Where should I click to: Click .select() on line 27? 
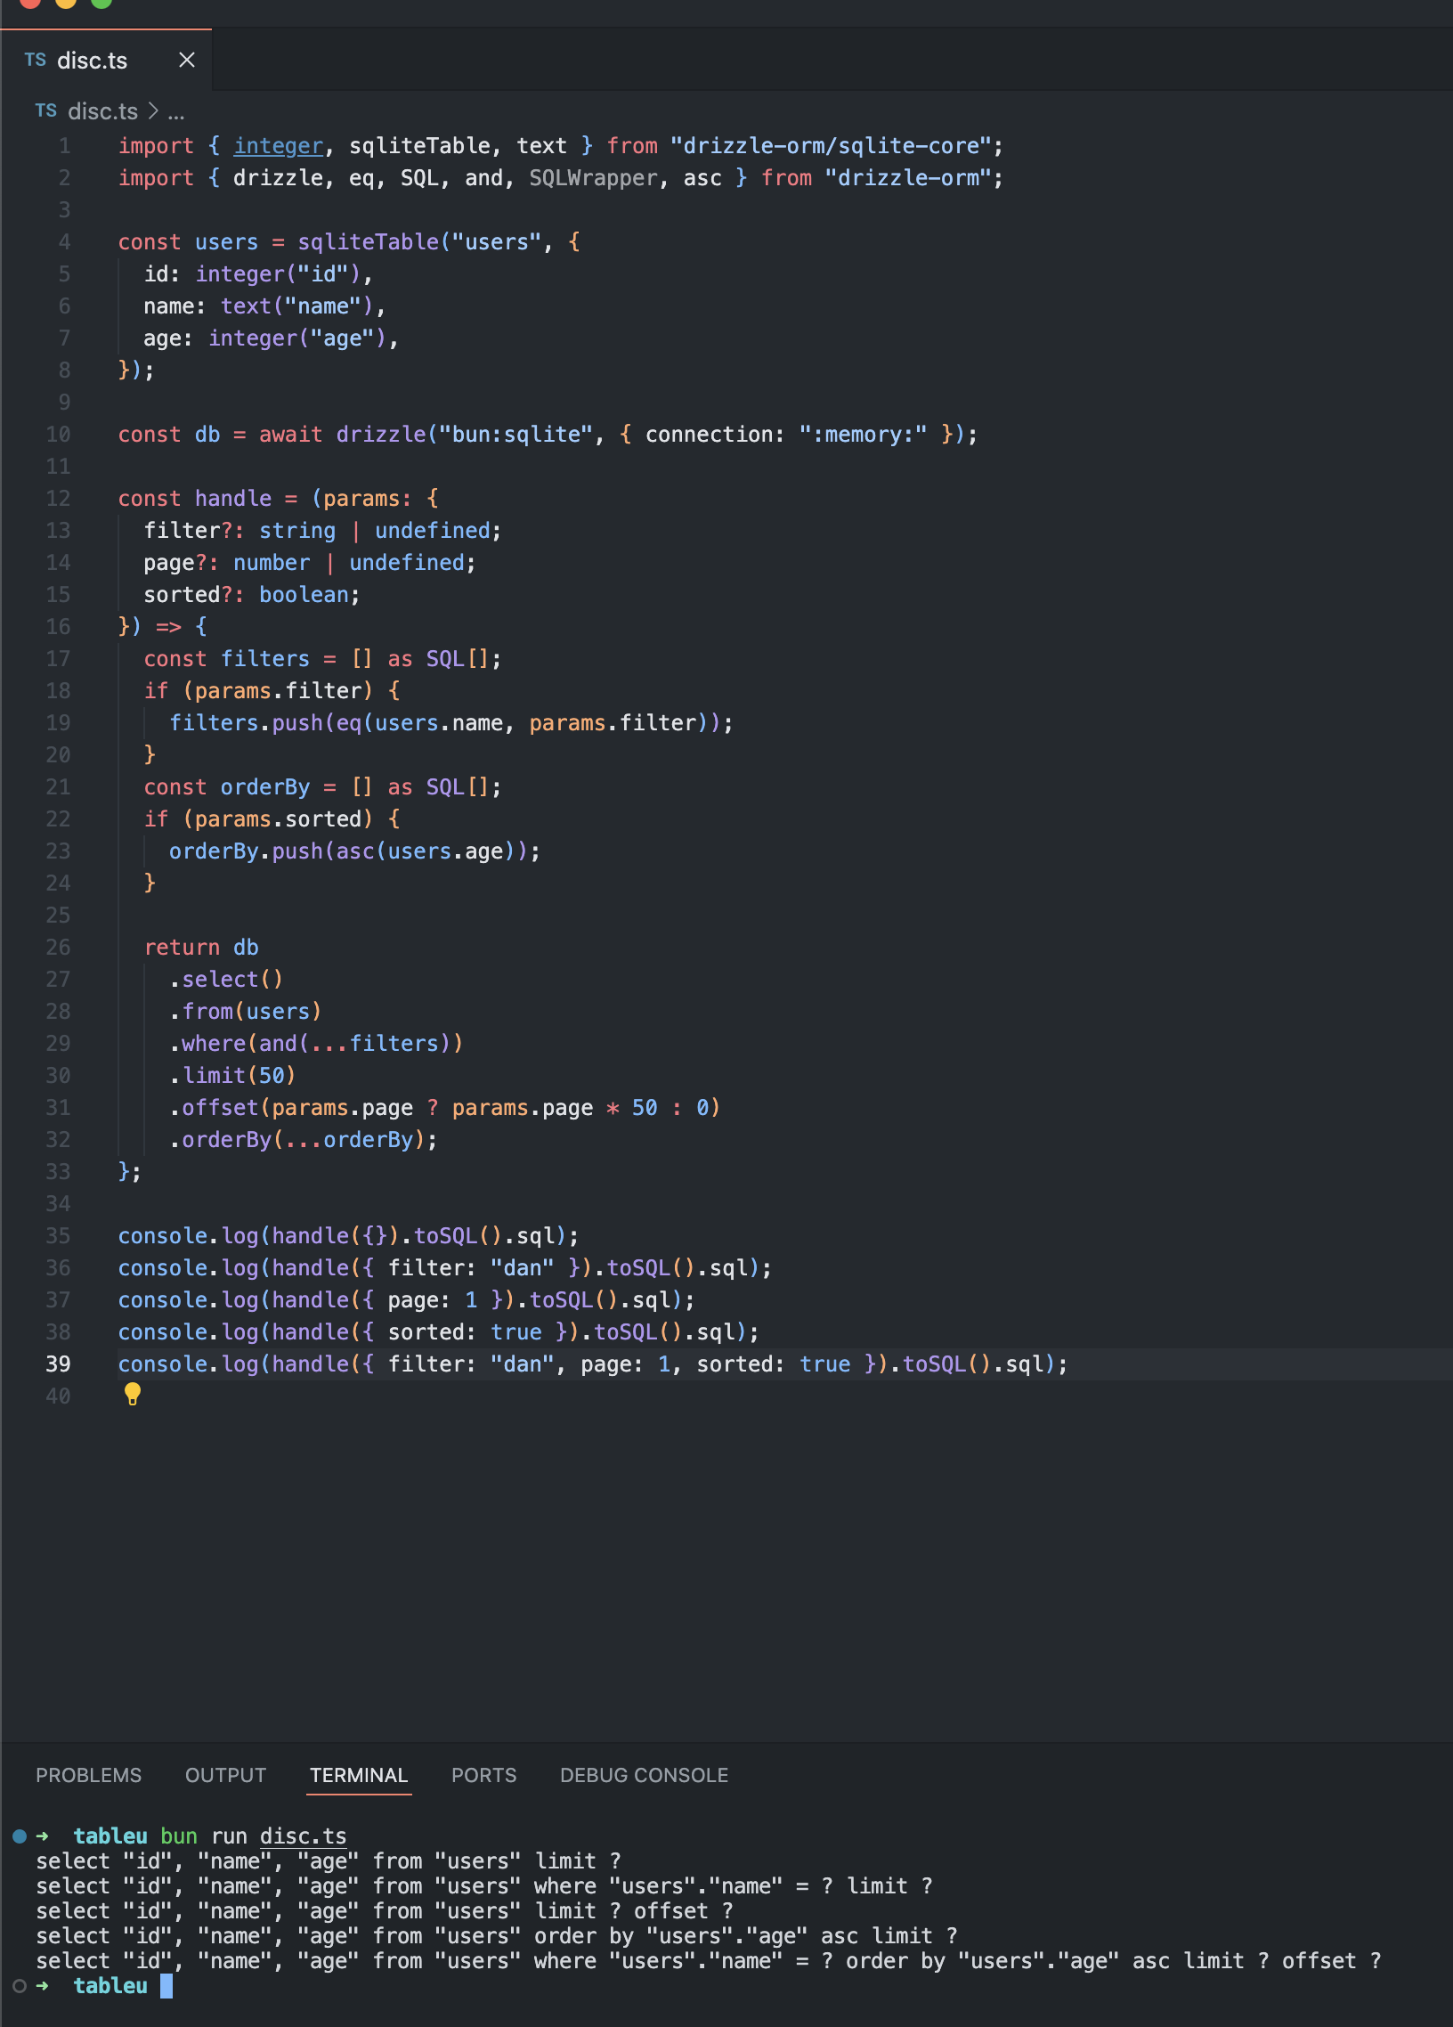coord(226,980)
